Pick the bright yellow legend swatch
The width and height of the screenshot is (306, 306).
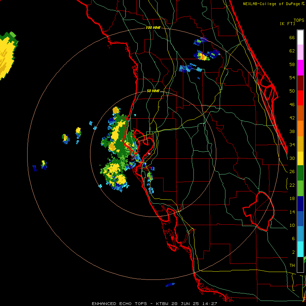pyautogui.click(x=300, y=158)
